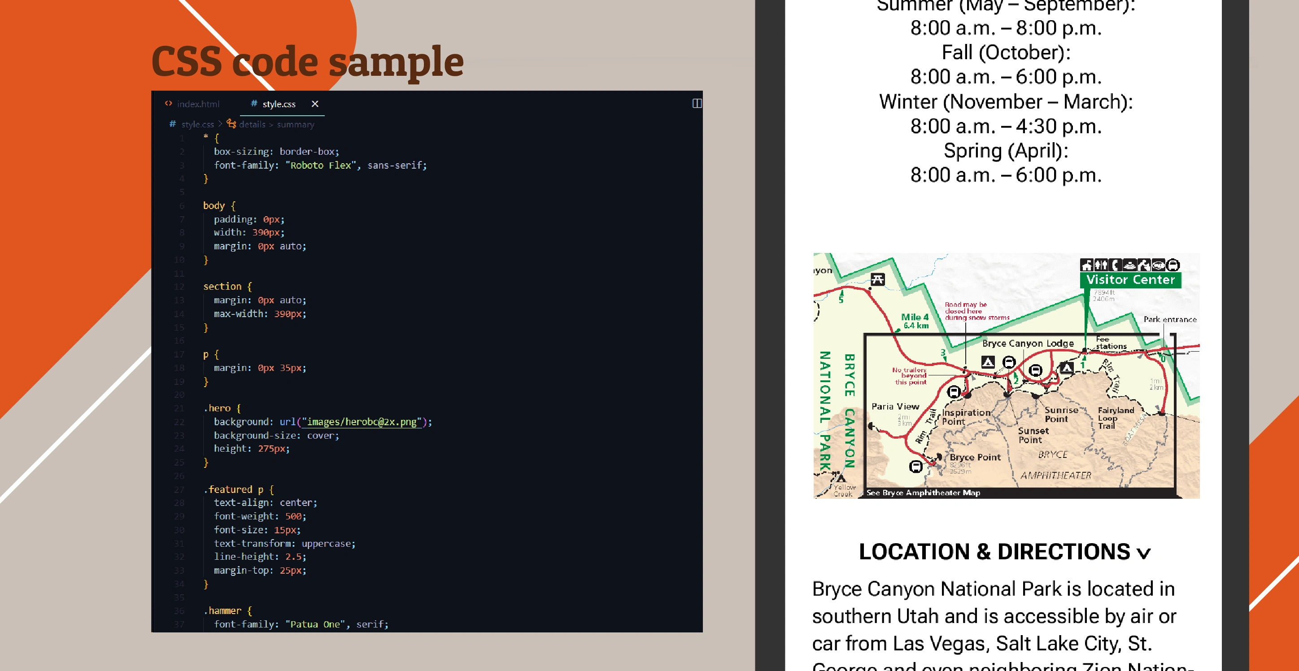
Task: Click the picnic table icon on the map
Action: tap(877, 279)
